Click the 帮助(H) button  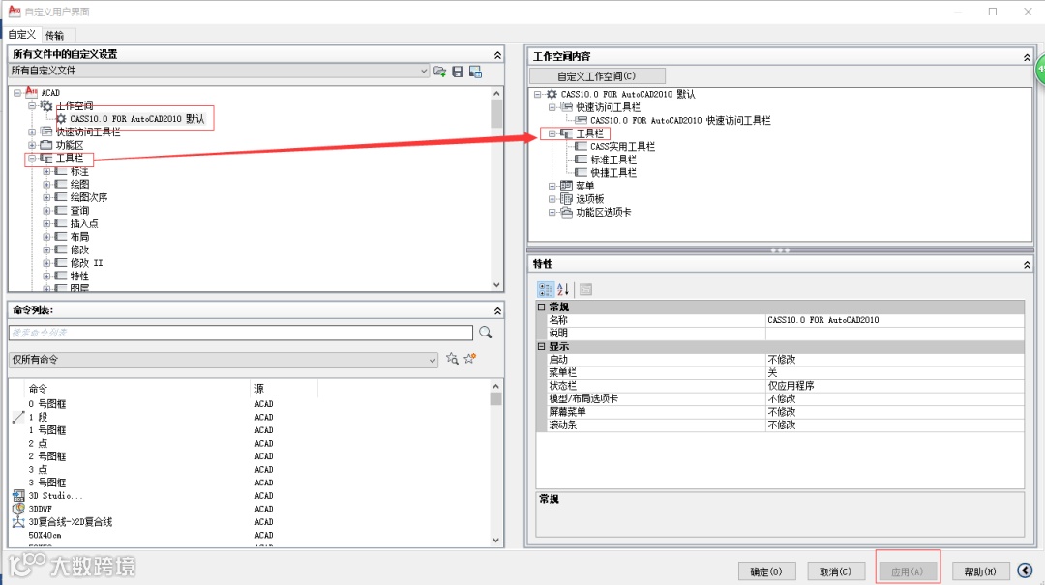pyautogui.click(x=979, y=571)
